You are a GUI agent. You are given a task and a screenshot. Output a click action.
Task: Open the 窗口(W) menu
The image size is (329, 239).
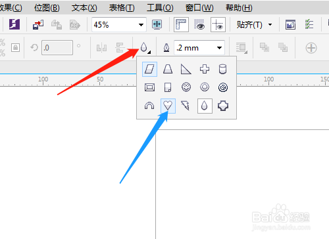click(199, 8)
